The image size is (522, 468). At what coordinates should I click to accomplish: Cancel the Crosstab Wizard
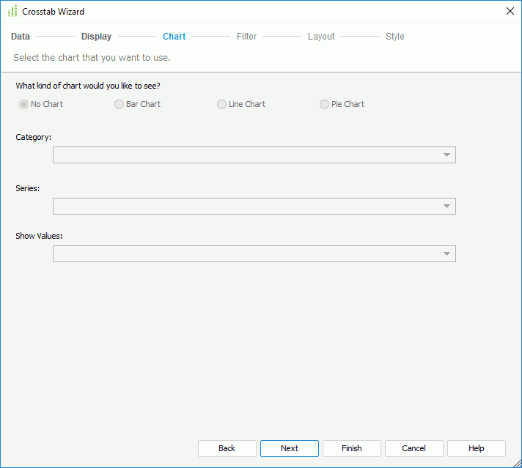click(413, 448)
